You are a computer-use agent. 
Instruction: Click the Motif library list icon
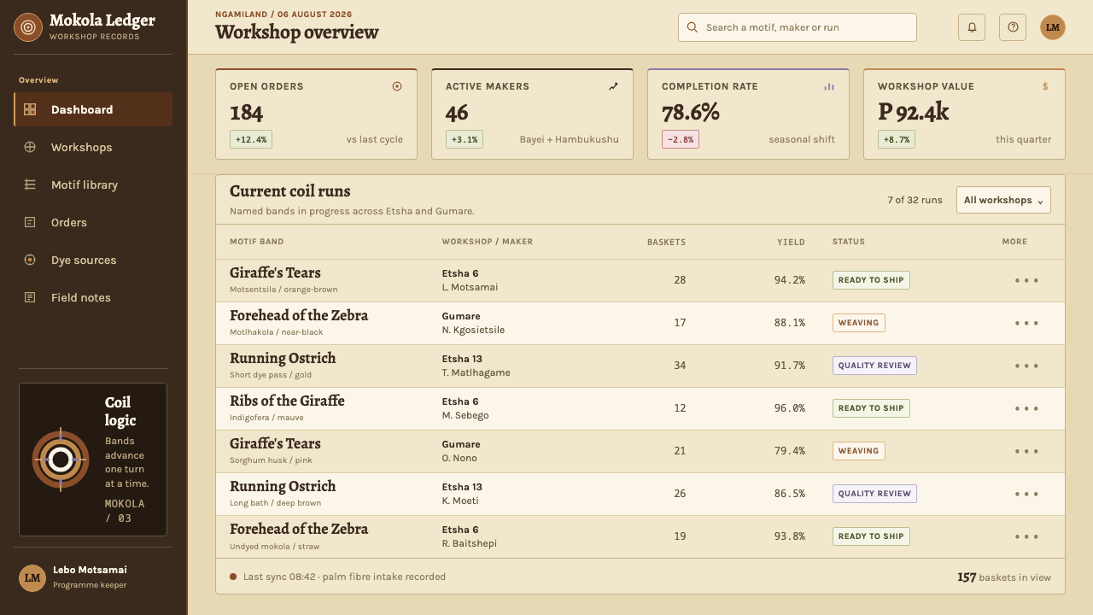(x=30, y=184)
